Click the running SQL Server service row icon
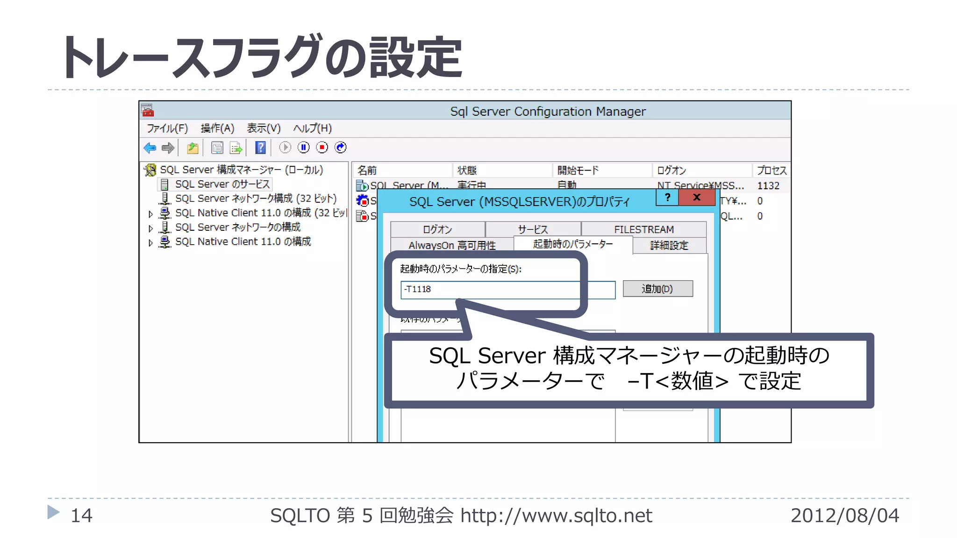This screenshot has width=957, height=538. pos(362,186)
